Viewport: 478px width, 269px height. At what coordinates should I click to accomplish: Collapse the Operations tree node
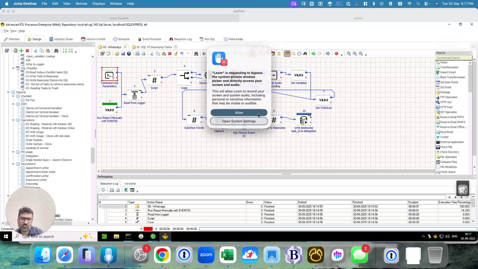(x=13, y=120)
